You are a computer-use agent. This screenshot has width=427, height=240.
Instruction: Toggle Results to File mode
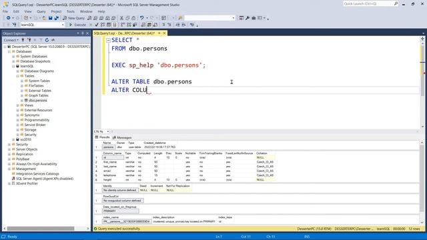pyautogui.click(x=155, y=25)
